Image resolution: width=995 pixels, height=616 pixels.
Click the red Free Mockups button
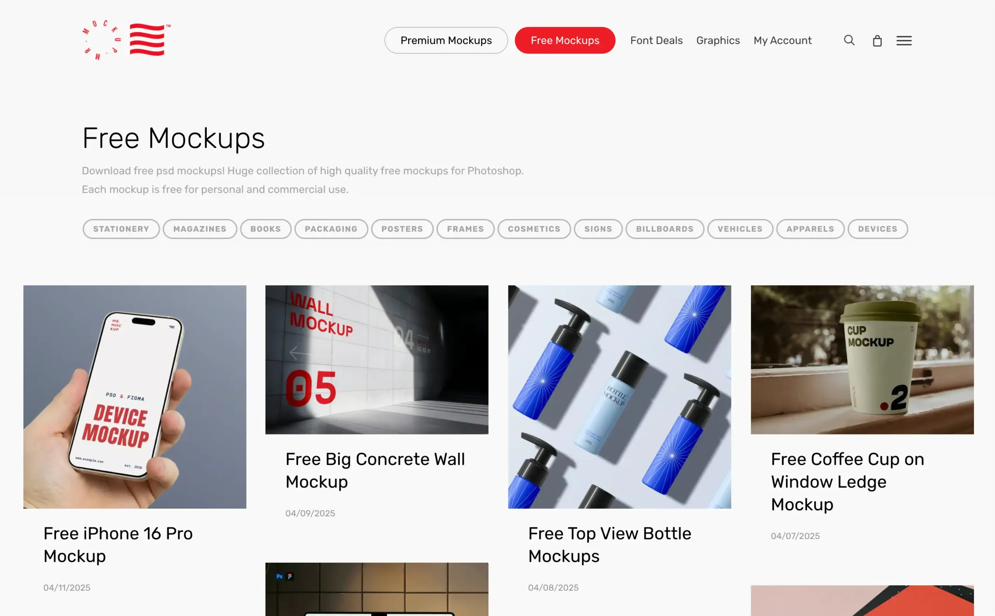coord(565,40)
